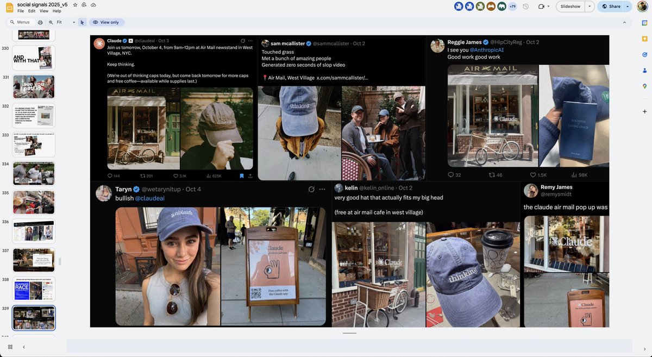Click the @AnthropicAI mention in Reggie James tweet

[x=487, y=50]
